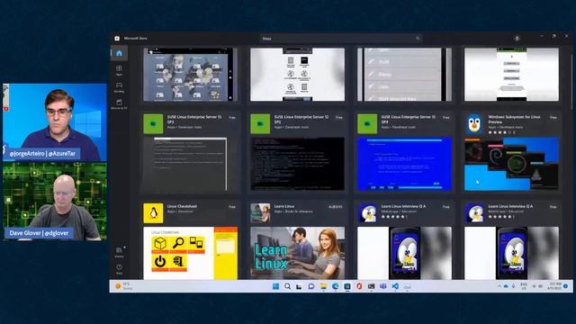This screenshot has height=324, width=576.
Task: Click the ENG language indicator in tray
Action: pos(524,286)
